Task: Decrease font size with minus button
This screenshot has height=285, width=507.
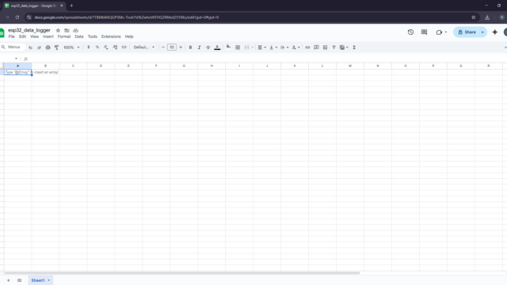Action: click(x=163, y=47)
